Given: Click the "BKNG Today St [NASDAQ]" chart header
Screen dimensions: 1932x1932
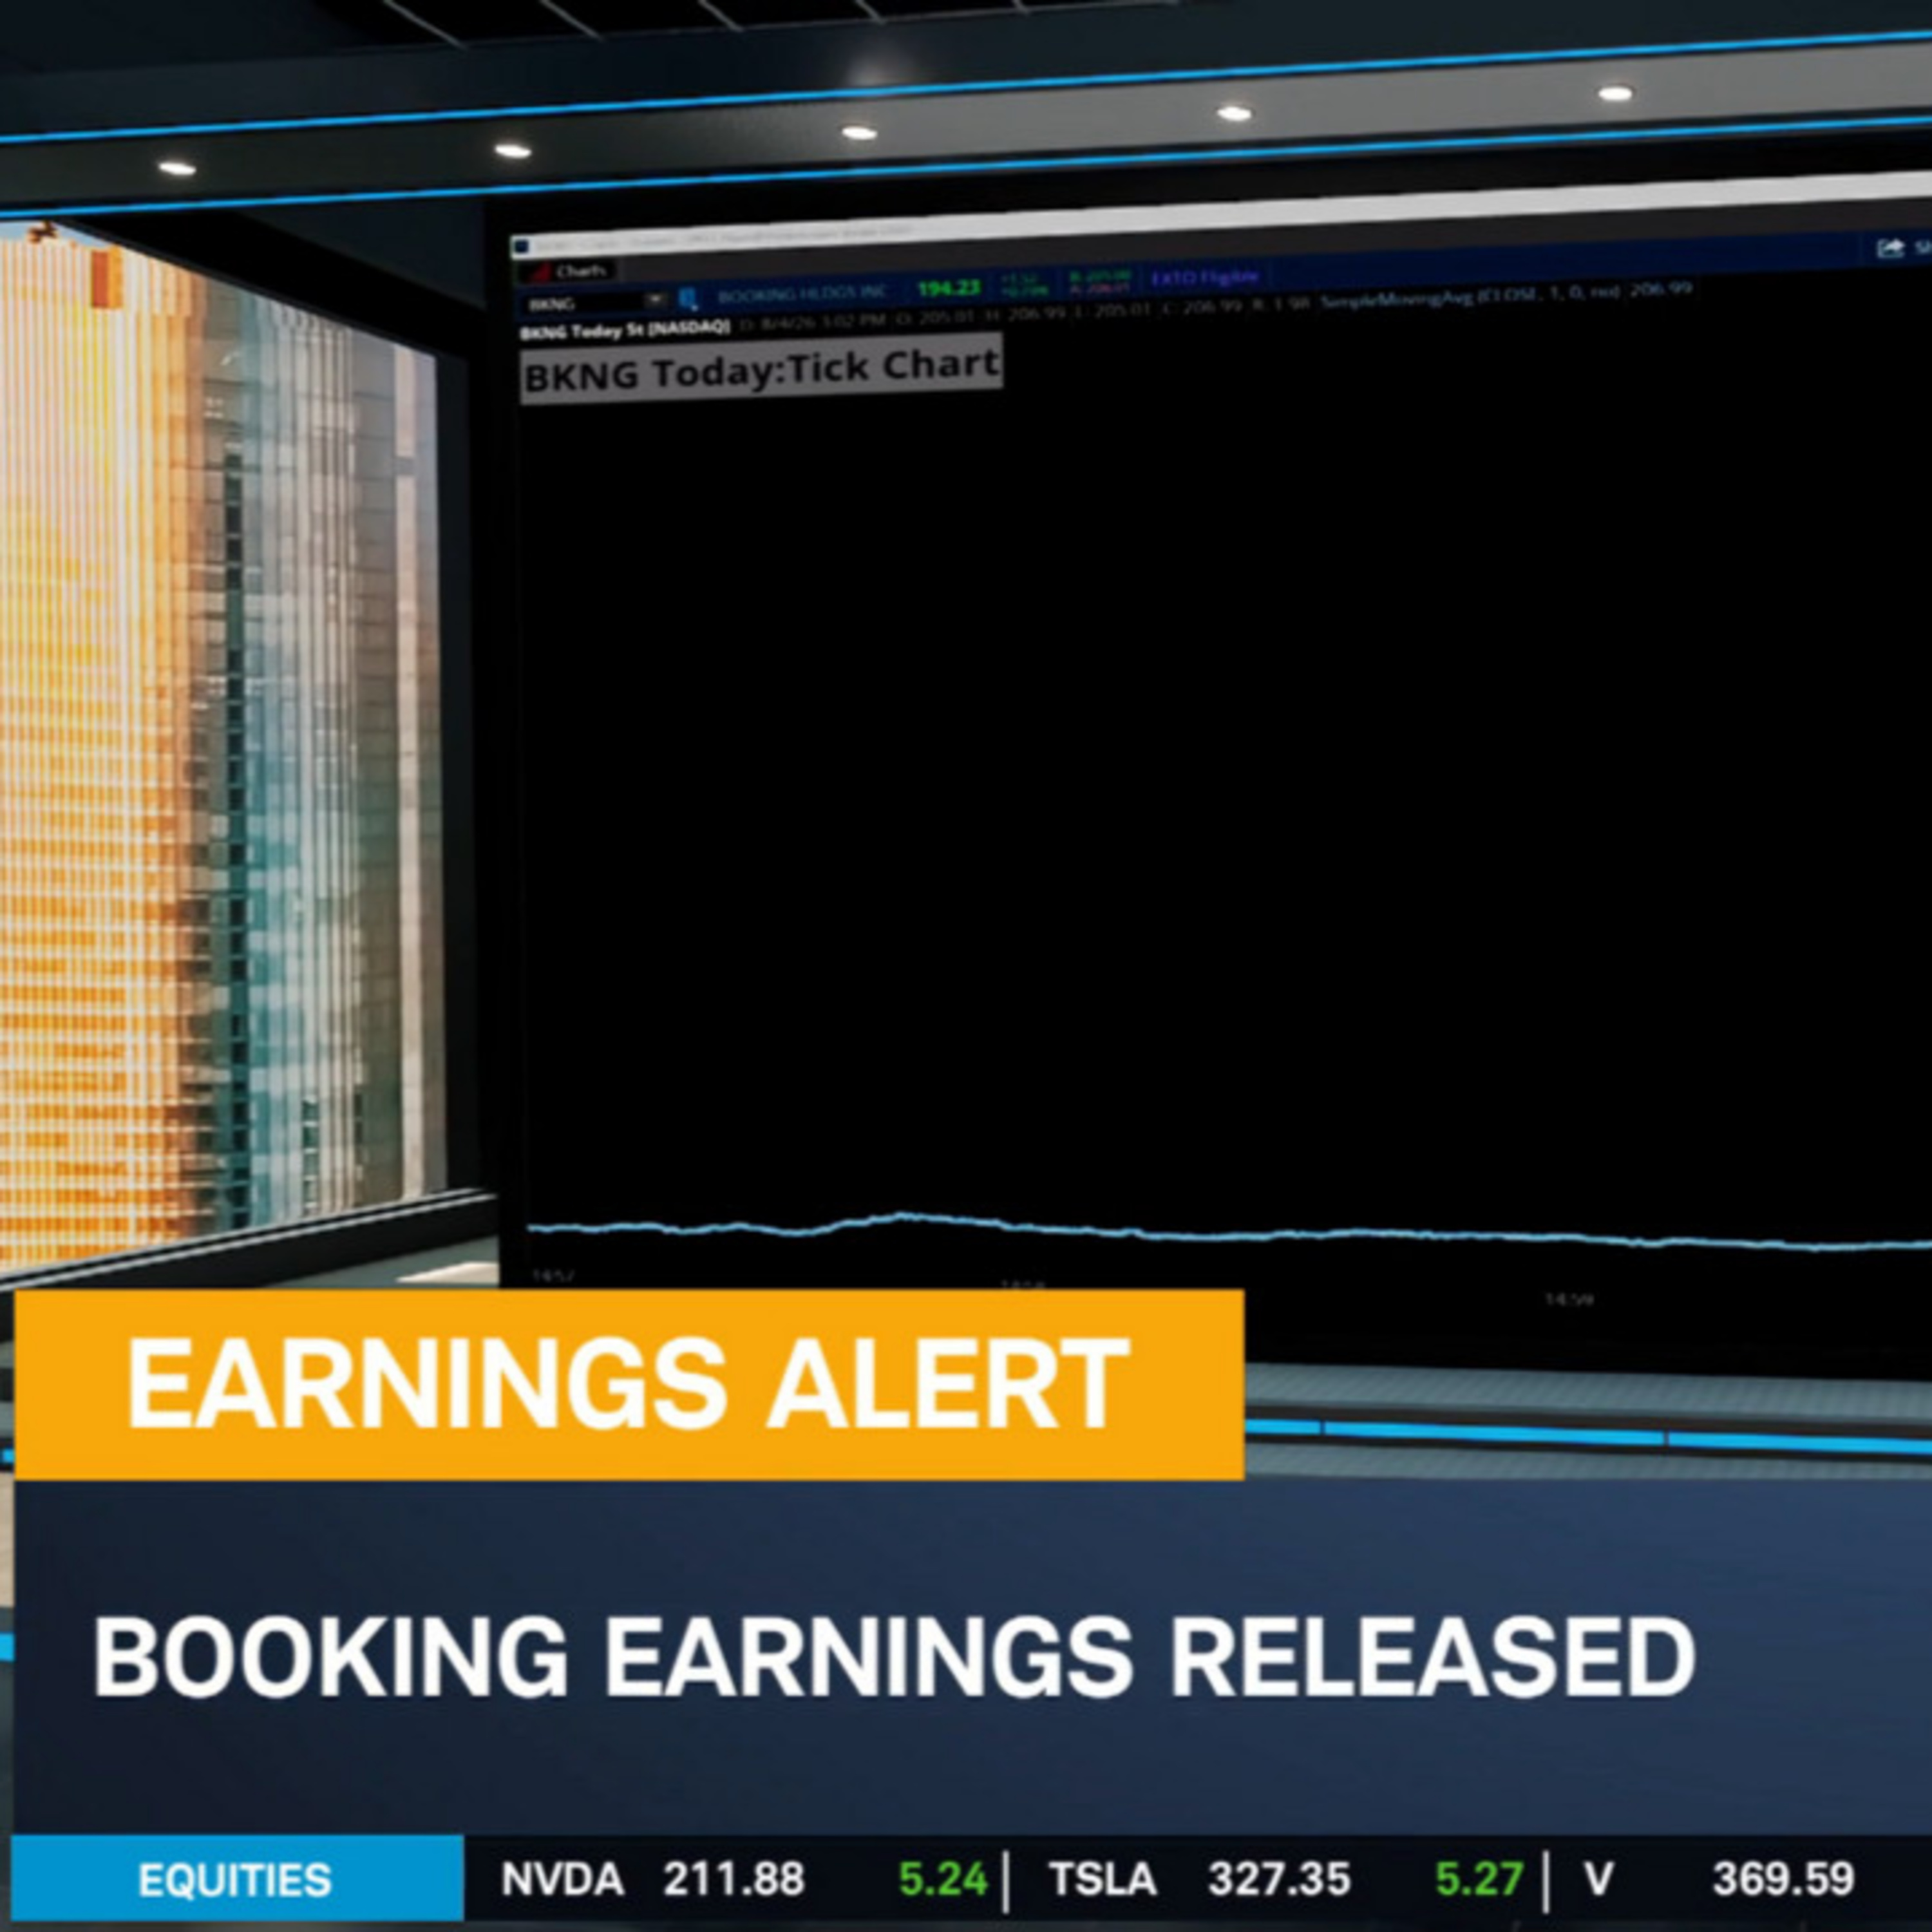Looking at the screenshot, I should coord(626,329).
